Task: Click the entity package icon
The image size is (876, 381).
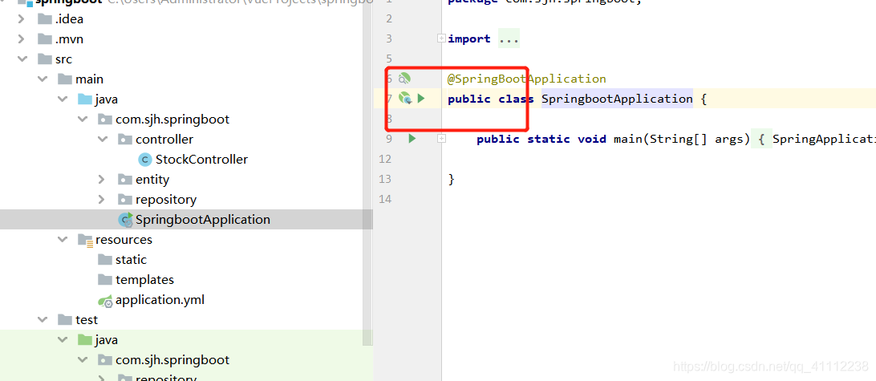Action: 125,180
